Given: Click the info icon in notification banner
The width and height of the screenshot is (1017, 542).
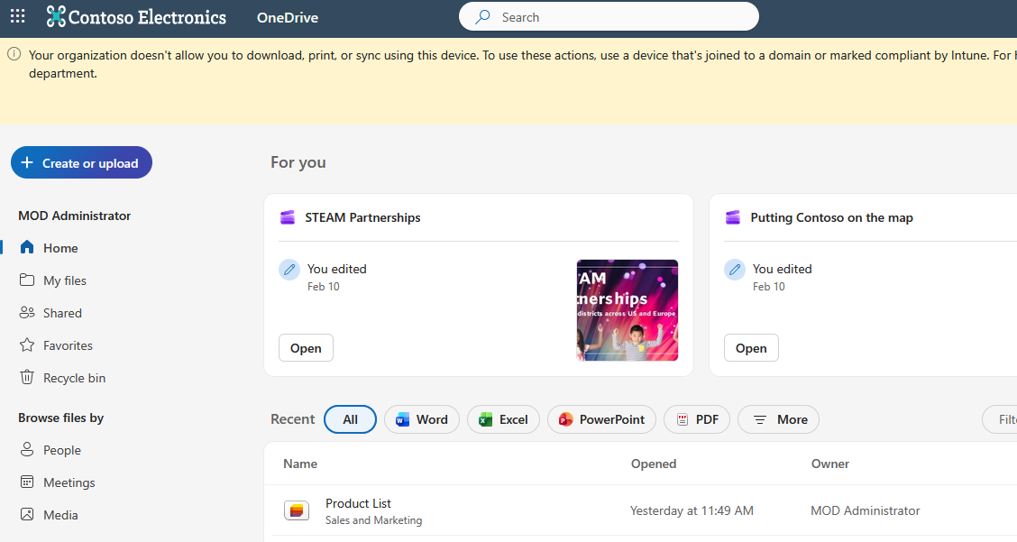Looking at the screenshot, I should (x=14, y=55).
